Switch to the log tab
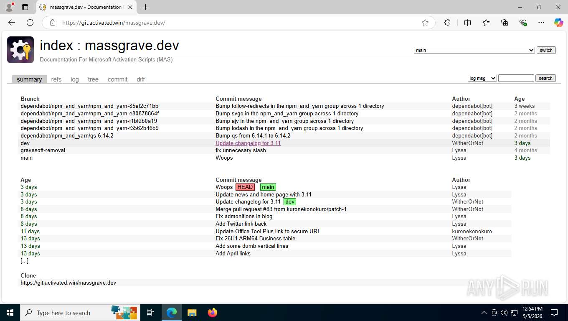This screenshot has width=568, height=321. (x=75, y=79)
